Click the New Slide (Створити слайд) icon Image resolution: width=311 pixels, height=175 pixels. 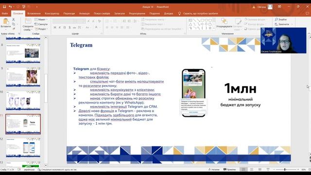[28, 21]
